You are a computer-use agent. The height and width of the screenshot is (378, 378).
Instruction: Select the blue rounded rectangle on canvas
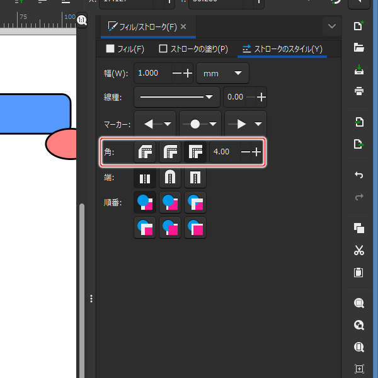[x=35, y=113]
